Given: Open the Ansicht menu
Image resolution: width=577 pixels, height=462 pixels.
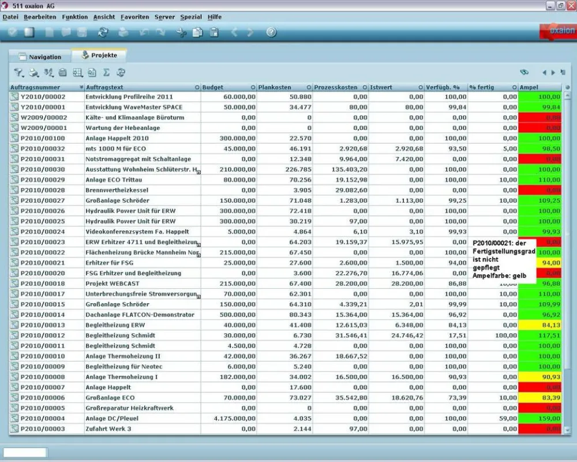Looking at the screenshot, I should (x=104, y=17).
